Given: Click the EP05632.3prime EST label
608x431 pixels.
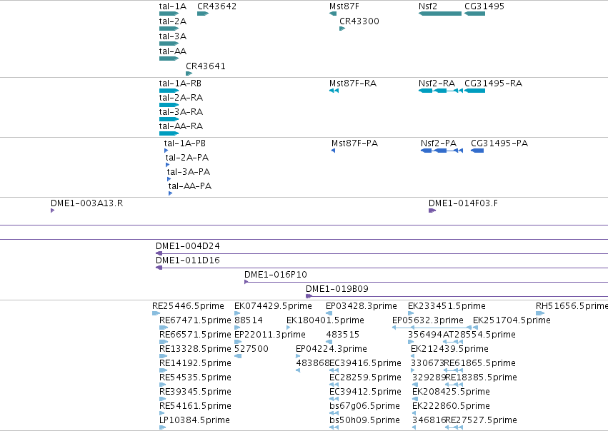Looking at the screenshot, I should coord(428,320).
